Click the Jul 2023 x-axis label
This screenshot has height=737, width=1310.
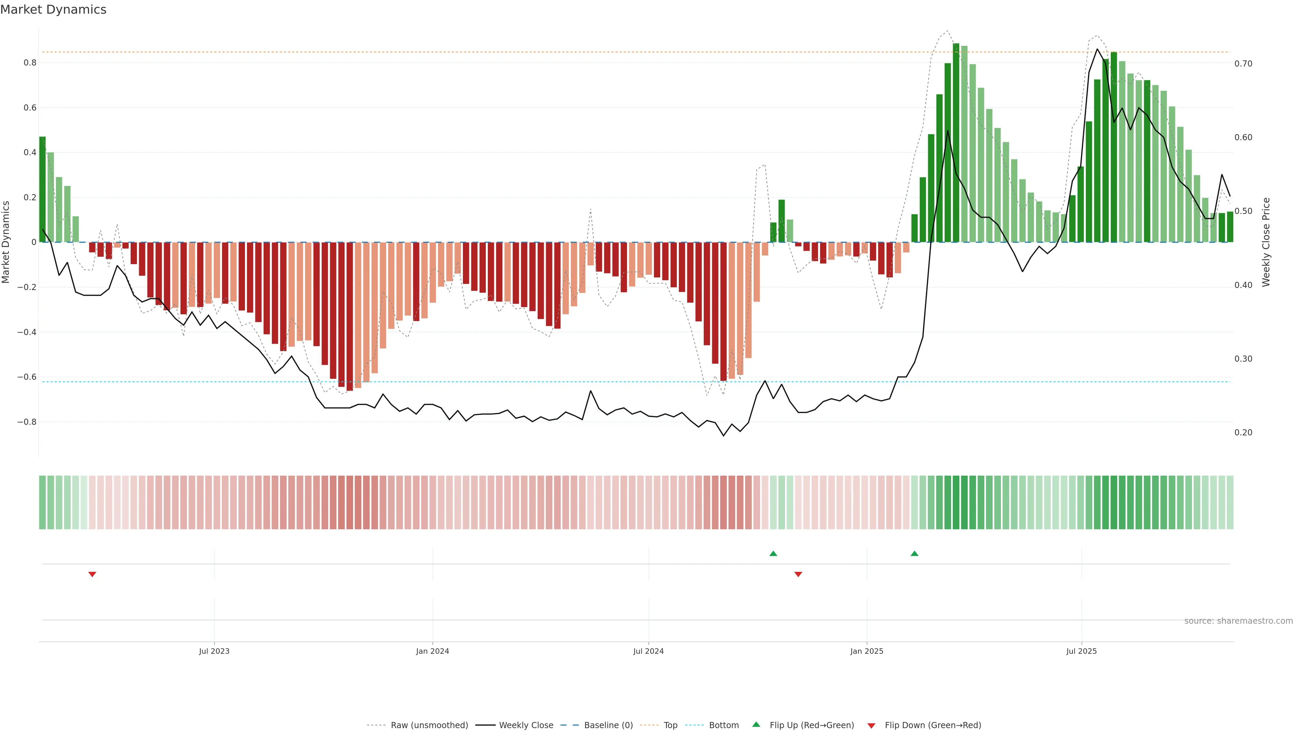point(214,651)
